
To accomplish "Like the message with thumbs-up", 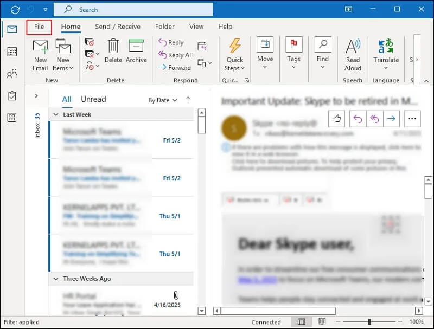I will (x=336, y=119).
